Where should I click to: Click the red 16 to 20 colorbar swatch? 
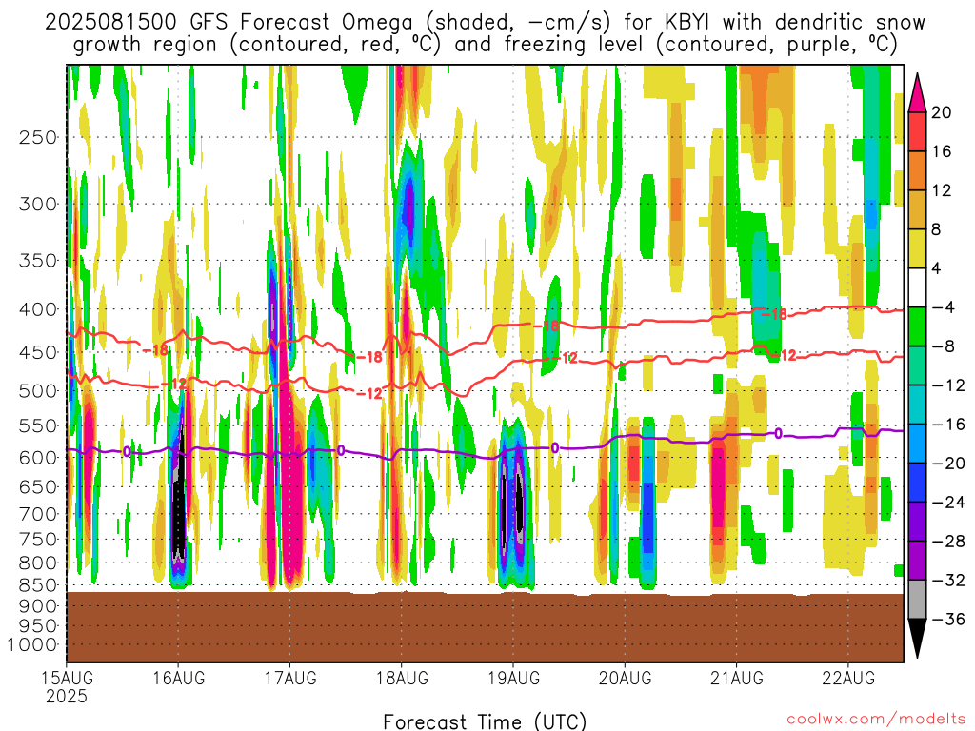(x=917, y=131)
